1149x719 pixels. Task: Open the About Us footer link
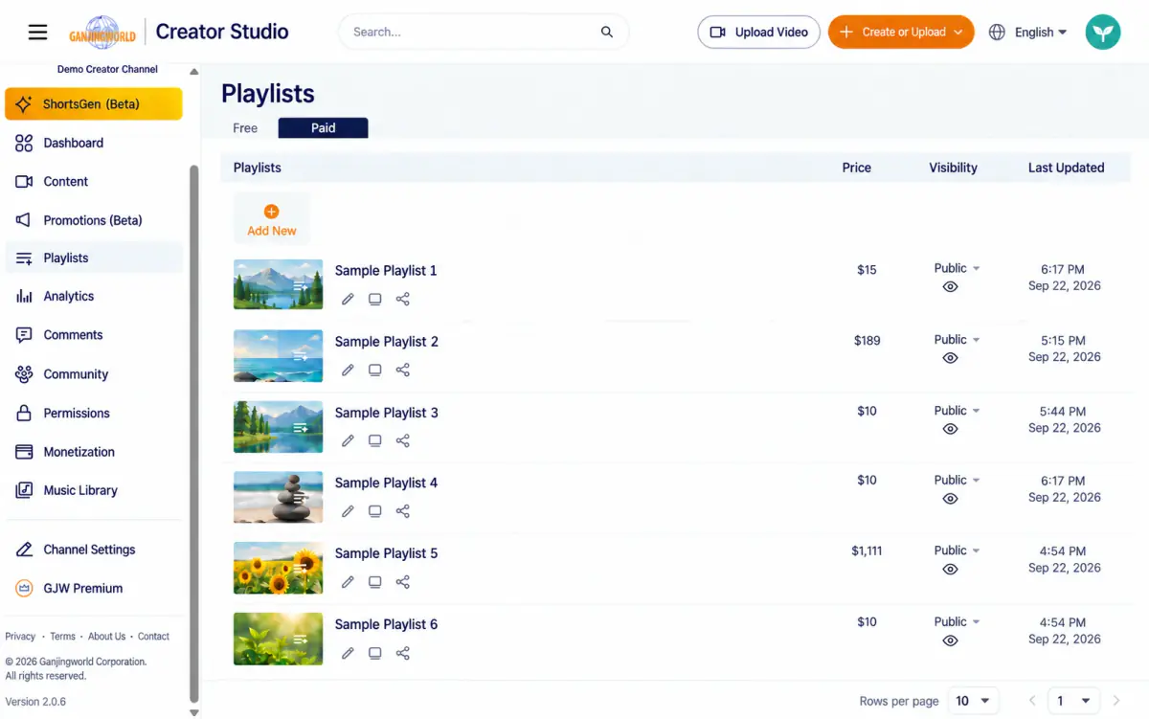106,636
